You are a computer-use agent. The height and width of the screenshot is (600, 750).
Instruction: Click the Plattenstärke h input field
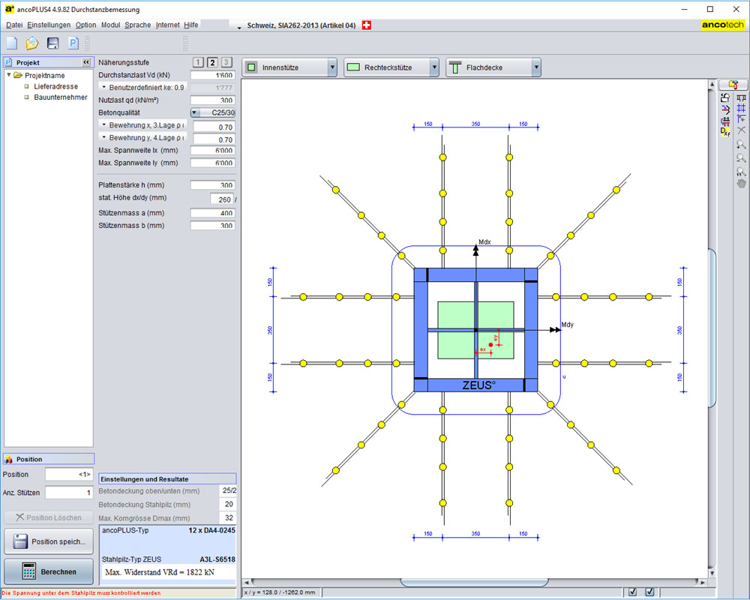[x=213, y=185]
